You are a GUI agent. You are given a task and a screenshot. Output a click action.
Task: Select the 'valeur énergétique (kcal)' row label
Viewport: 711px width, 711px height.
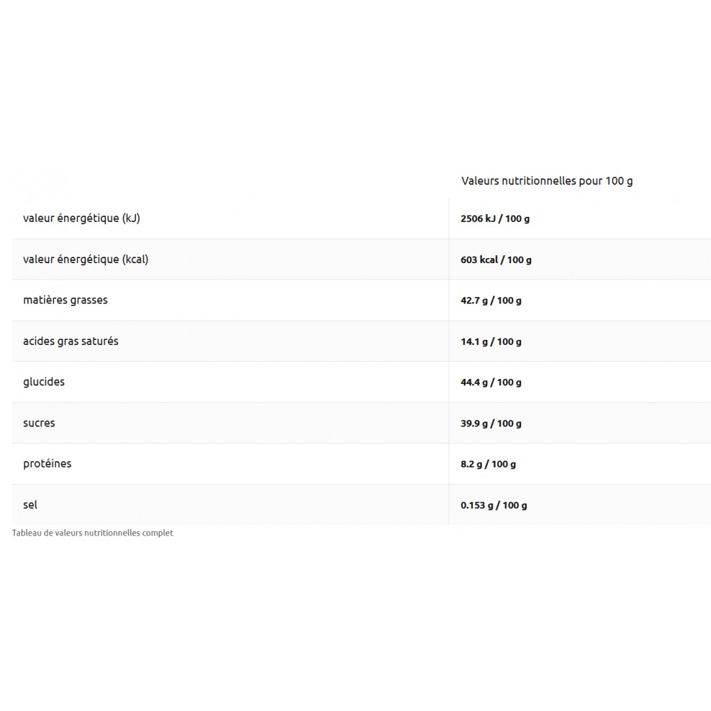(85, 260)
